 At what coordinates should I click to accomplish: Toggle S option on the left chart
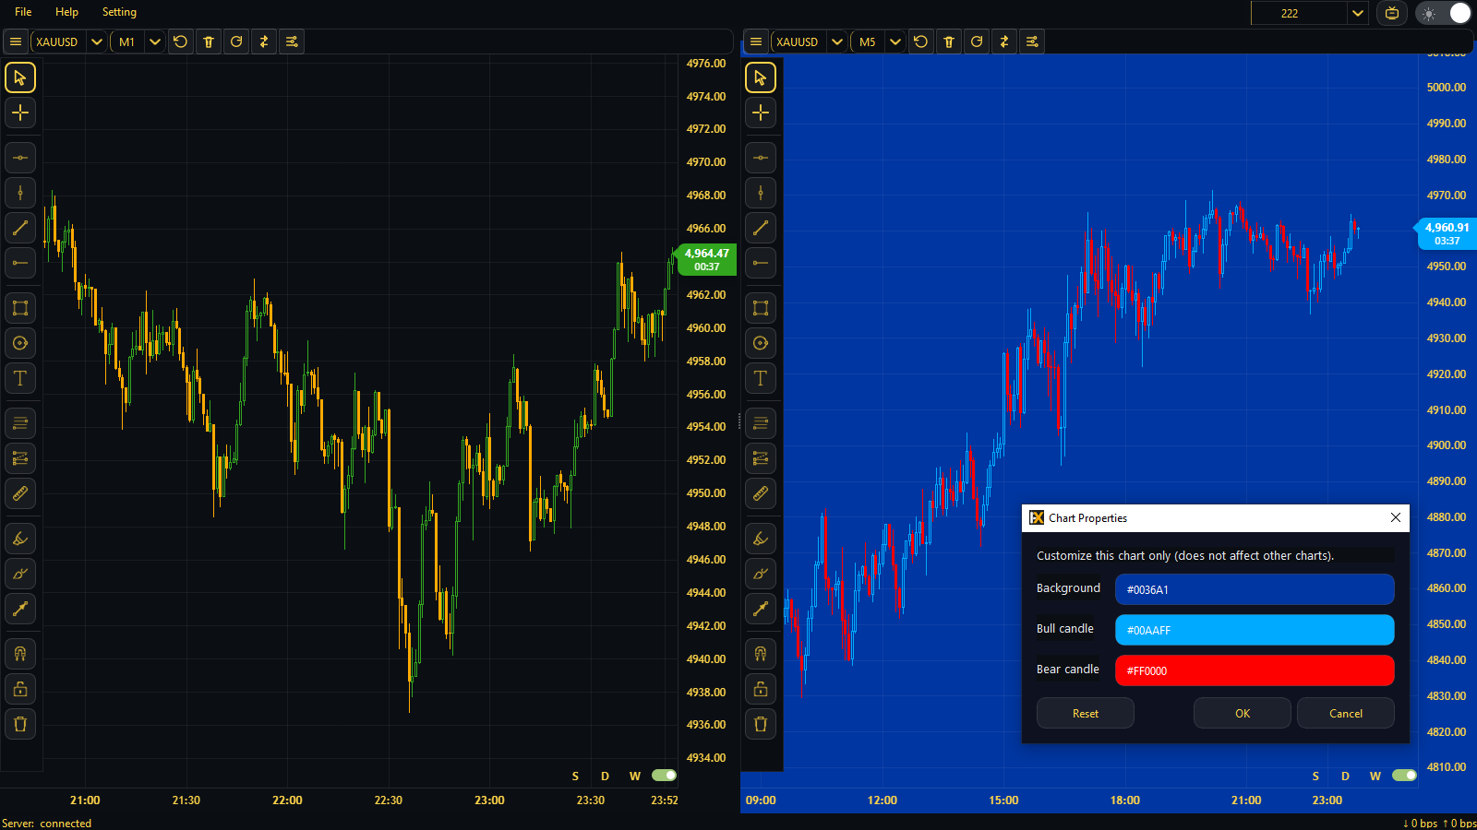[575, 777]
